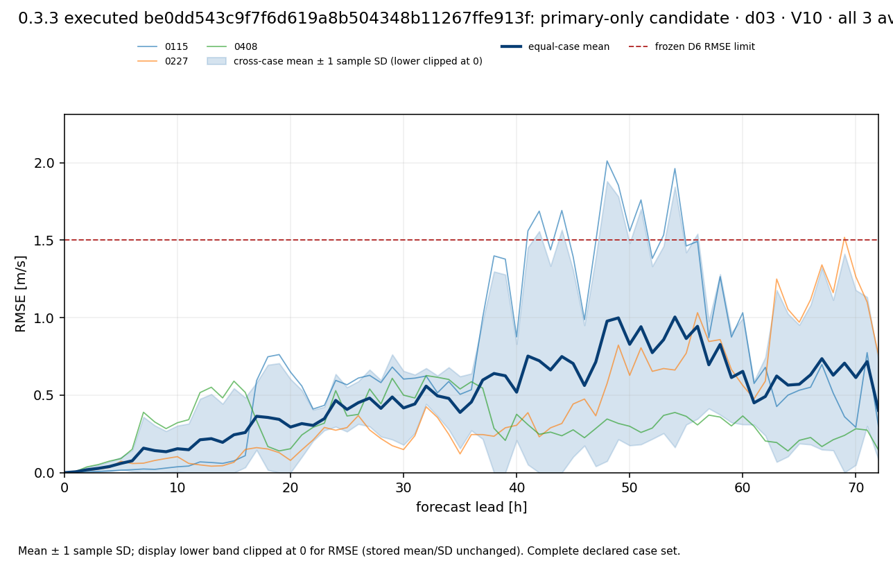Click the 50 x-axis tick label

[630, 487]
